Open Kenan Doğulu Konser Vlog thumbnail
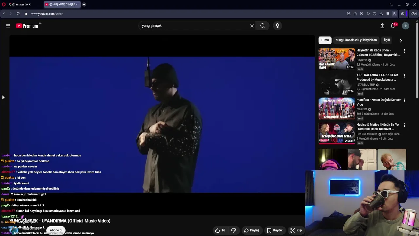Viewport: 419px width, 236px height. pos(337,108)
